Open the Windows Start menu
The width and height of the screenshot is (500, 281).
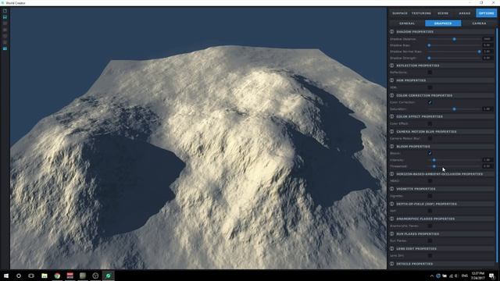point(6,276)
